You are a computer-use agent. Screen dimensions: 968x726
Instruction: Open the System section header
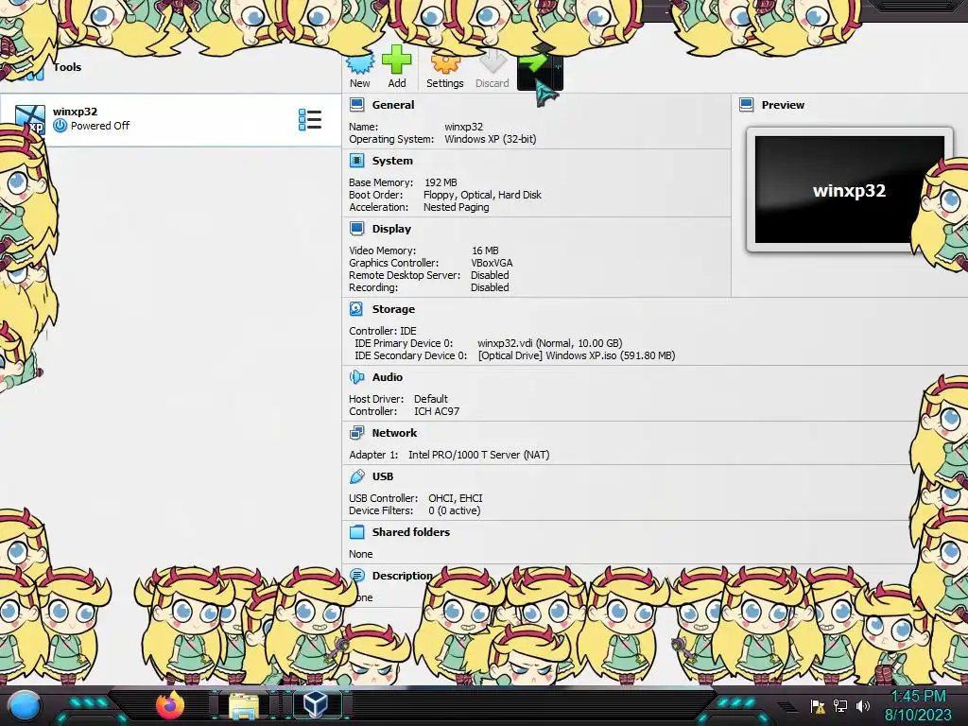[x=392, y=161]
